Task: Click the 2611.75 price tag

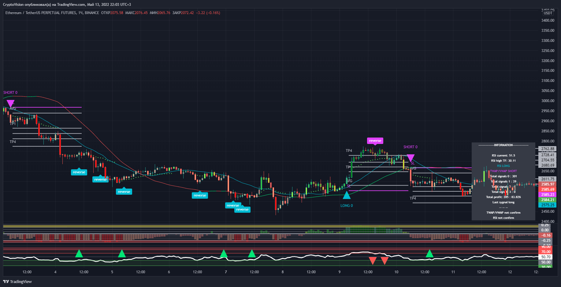Action: 547,179
